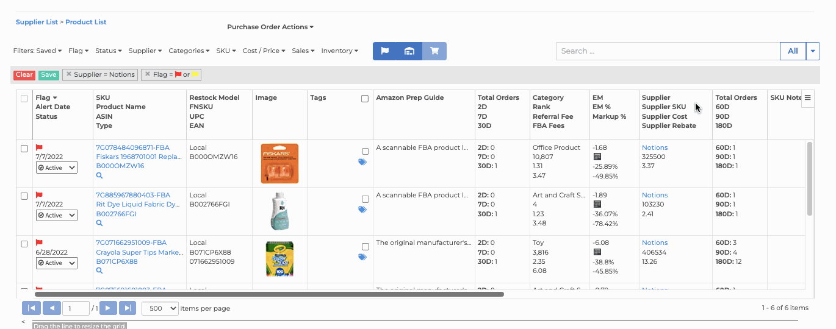Open the search scope All dropdown arrow
This screenshot has width=836, height=329.
pos(812,51)
